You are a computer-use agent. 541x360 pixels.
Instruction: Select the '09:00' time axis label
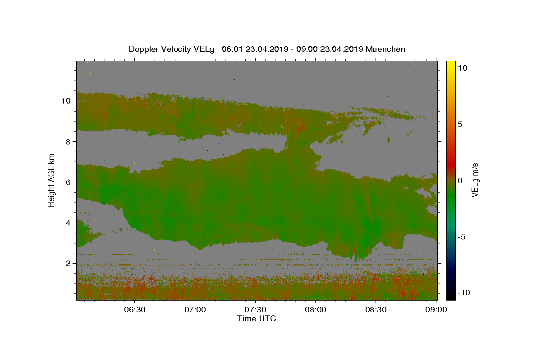click(436, 310)
